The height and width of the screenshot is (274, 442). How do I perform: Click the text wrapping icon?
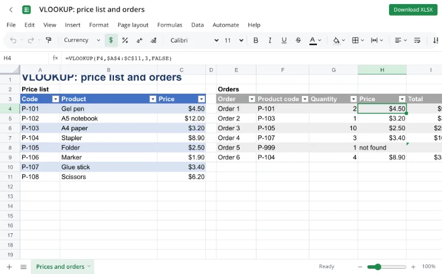[x=417, y=40]
